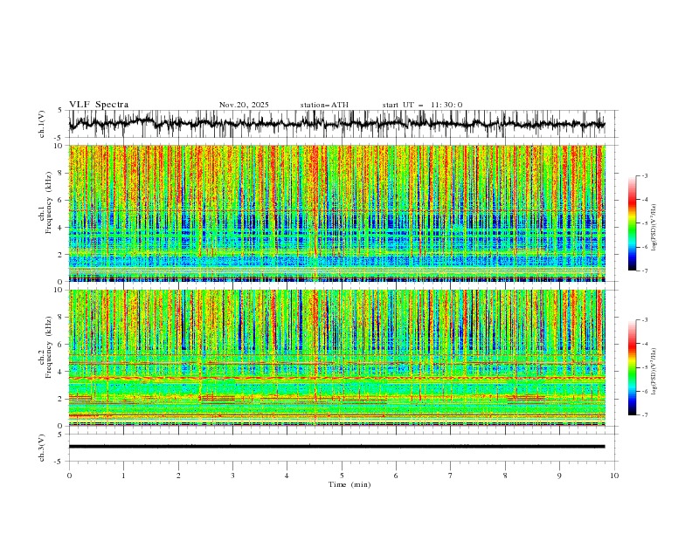Image resolution: width=692 pixels, height=534 pixels.
Task: Click the time axis tick label '2'
Action: (178, 476)
